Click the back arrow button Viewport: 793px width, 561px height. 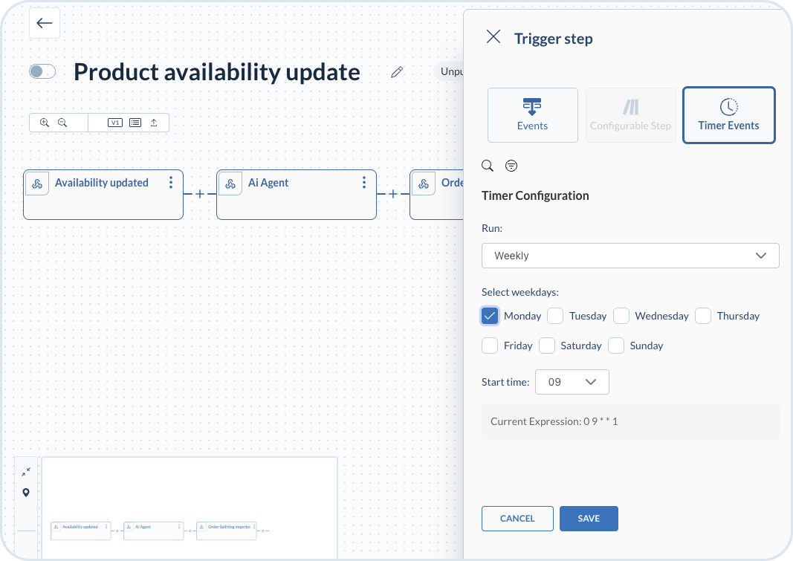click(45, 23)
